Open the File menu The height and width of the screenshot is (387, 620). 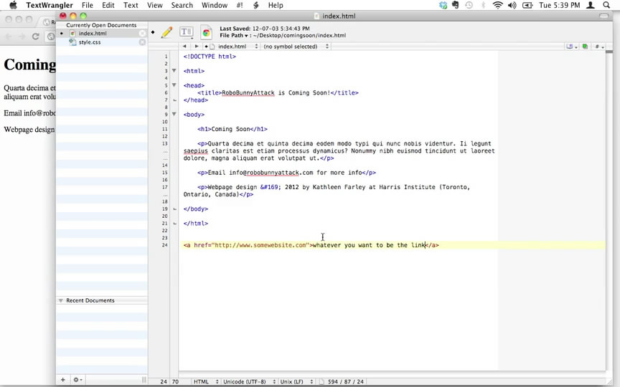tap(88, 5)
